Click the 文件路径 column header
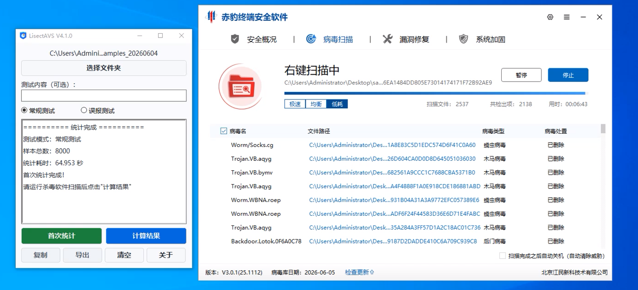 pyautogui.click(x=319, y=131)
